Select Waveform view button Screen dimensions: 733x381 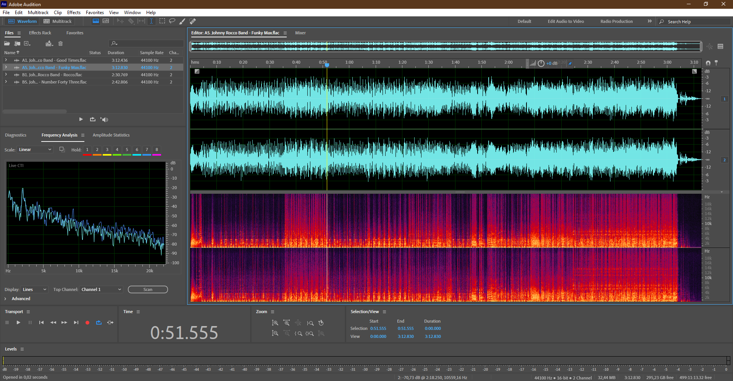pos(23,21)
